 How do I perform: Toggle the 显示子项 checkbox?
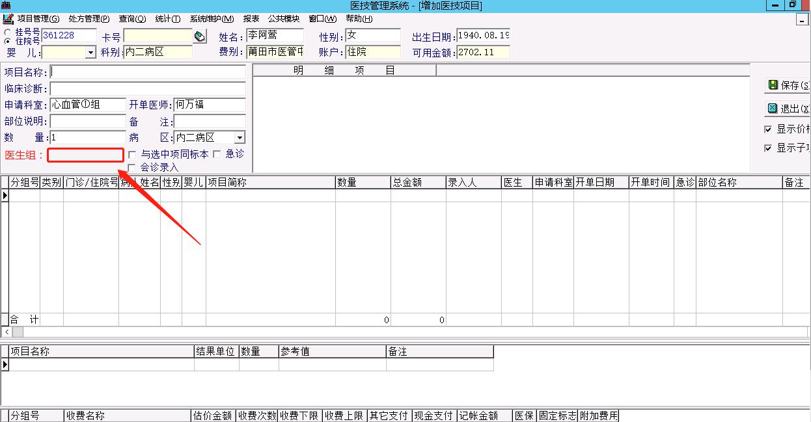tap(768, 148)
